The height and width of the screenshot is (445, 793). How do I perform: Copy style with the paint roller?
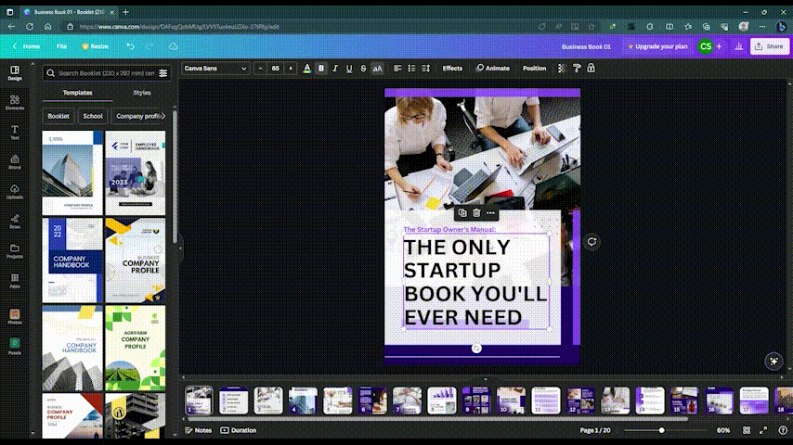tap(577, 69)
